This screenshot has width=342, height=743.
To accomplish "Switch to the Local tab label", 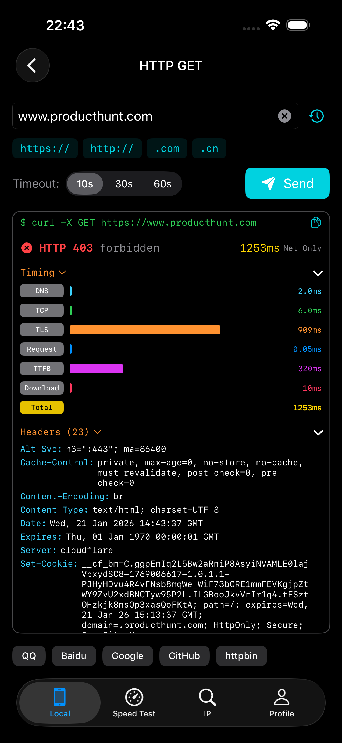I will (x=60, y=713).
